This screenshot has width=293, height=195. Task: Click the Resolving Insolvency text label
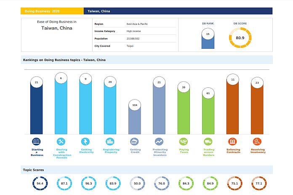[x=258, y=151]
